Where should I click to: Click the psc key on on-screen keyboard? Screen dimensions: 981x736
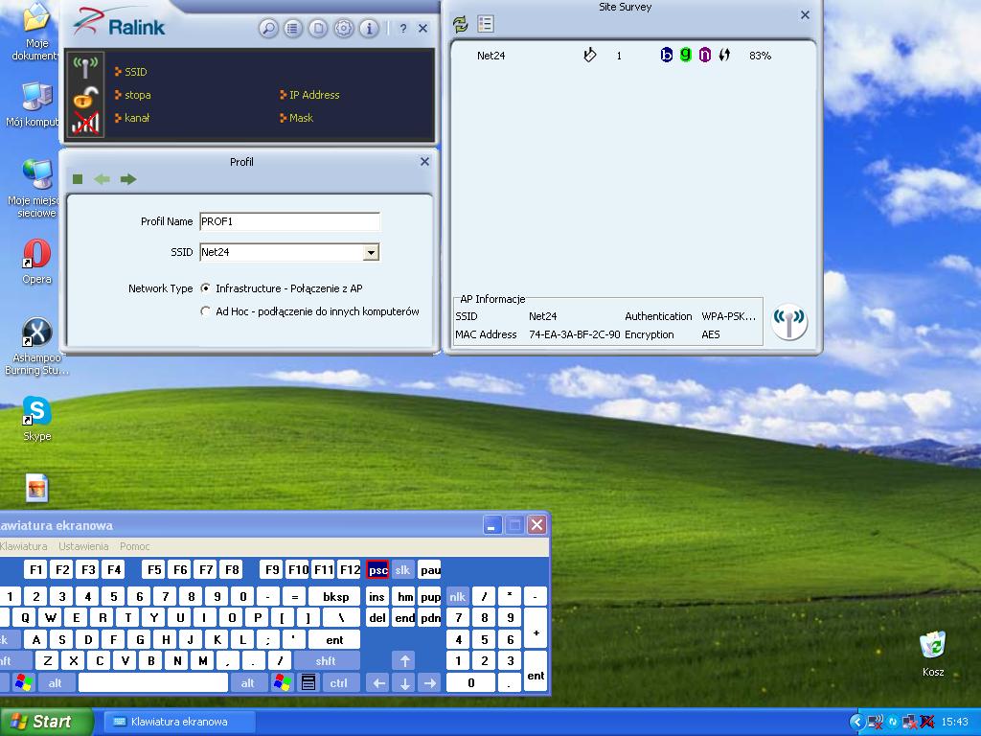(377, 570)
